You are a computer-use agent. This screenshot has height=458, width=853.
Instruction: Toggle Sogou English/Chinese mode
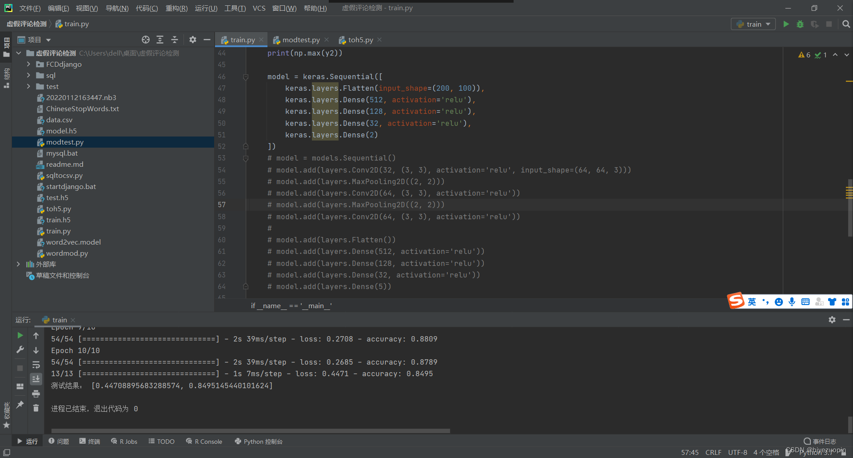[752, 302]
